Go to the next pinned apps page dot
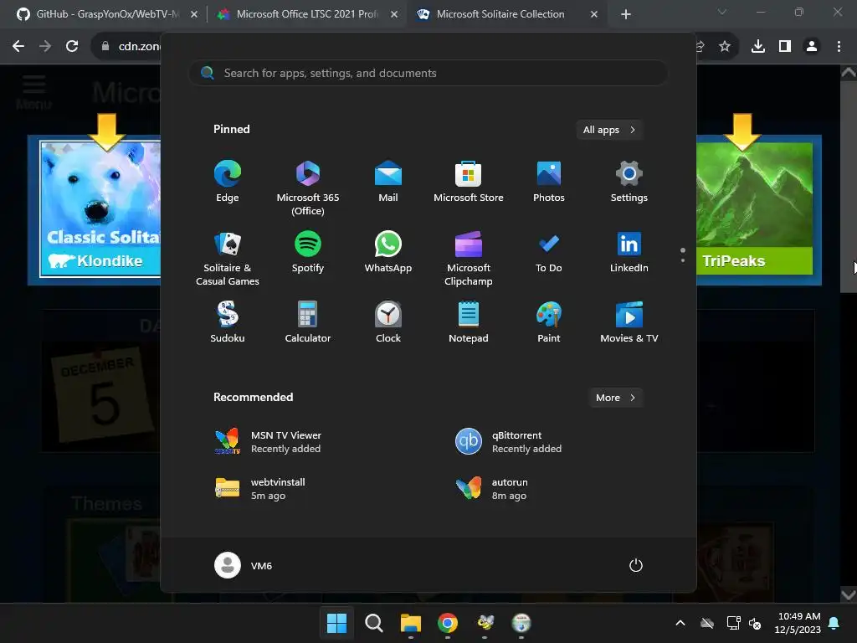Image resolution: width=857 pixels, height=643 pixels. 683,260
